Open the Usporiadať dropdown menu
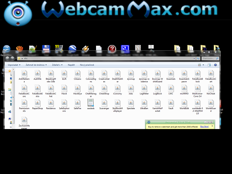The width and height of the screenshot is (232, 174). (x=14, y=65)
